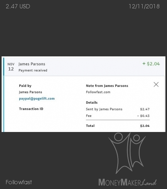Click the 12/11/2018 date caption
Image resolution: width=167 pixels, height=189 pixels.
tap(144, 6)
